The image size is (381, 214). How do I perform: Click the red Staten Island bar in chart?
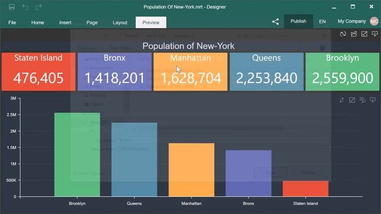tap(305, 189)
